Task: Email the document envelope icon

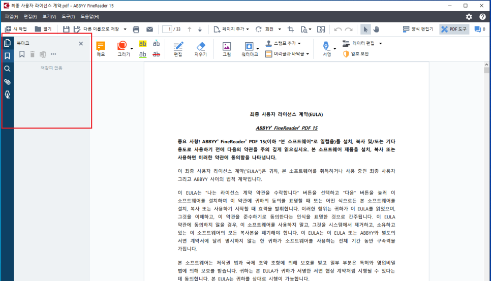Action: coord(149,29)
